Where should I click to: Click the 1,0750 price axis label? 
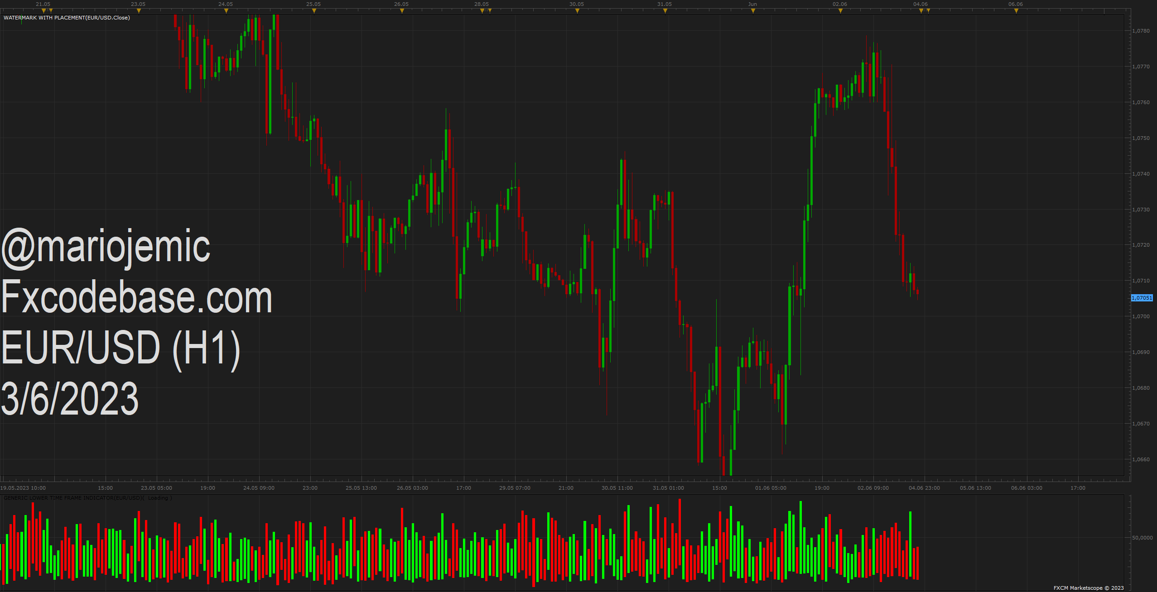(x=1141, y=138)
